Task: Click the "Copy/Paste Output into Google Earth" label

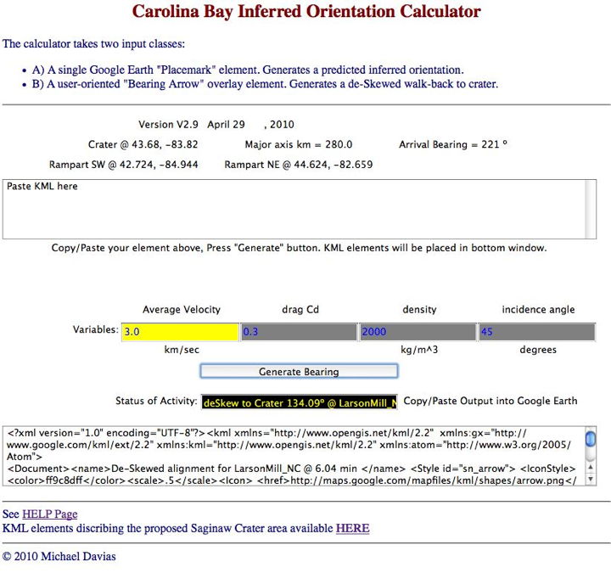Action: pyautogui.click(x=490, y=401)
